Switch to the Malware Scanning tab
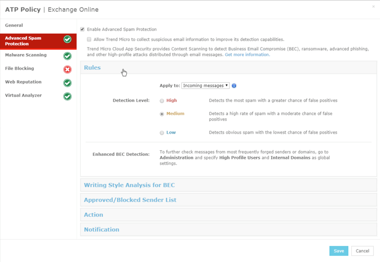This screenshot has height=262, width=380. click(27, 55)
